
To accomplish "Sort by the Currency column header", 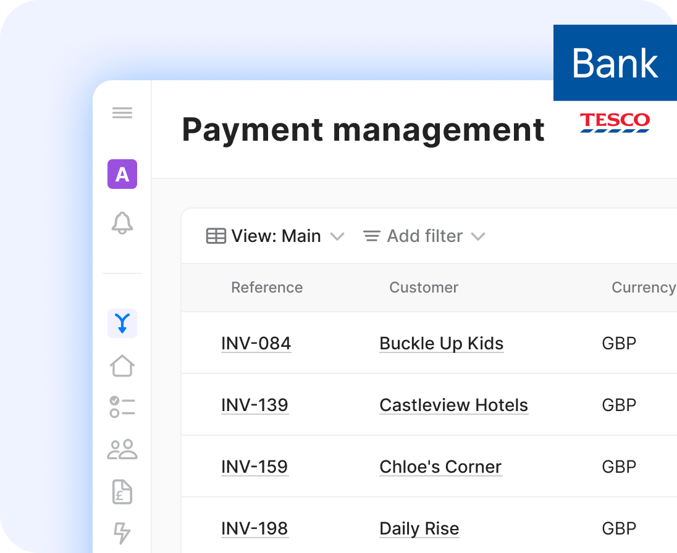I will pyautogui.click(x=644, y=287).
